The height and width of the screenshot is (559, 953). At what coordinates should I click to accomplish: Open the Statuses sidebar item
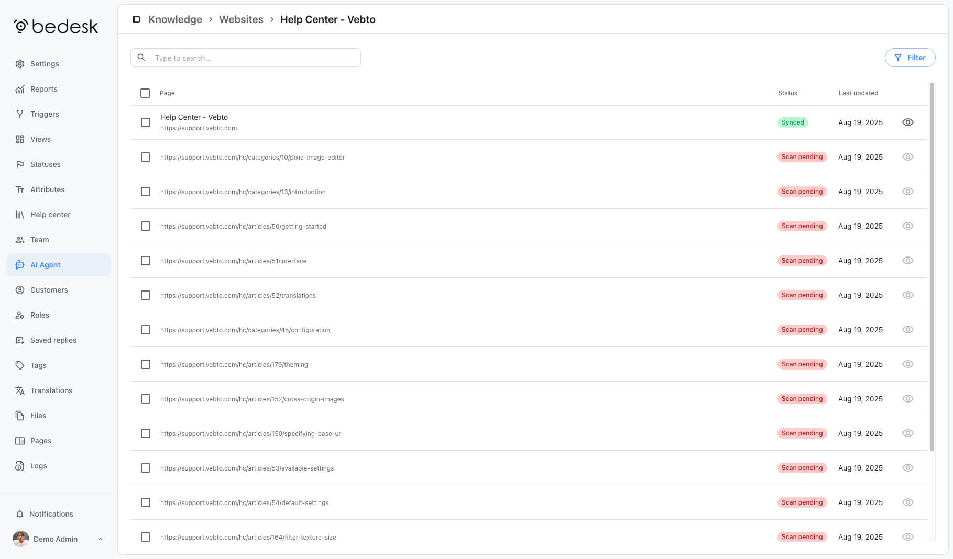[x=59, y=164]
